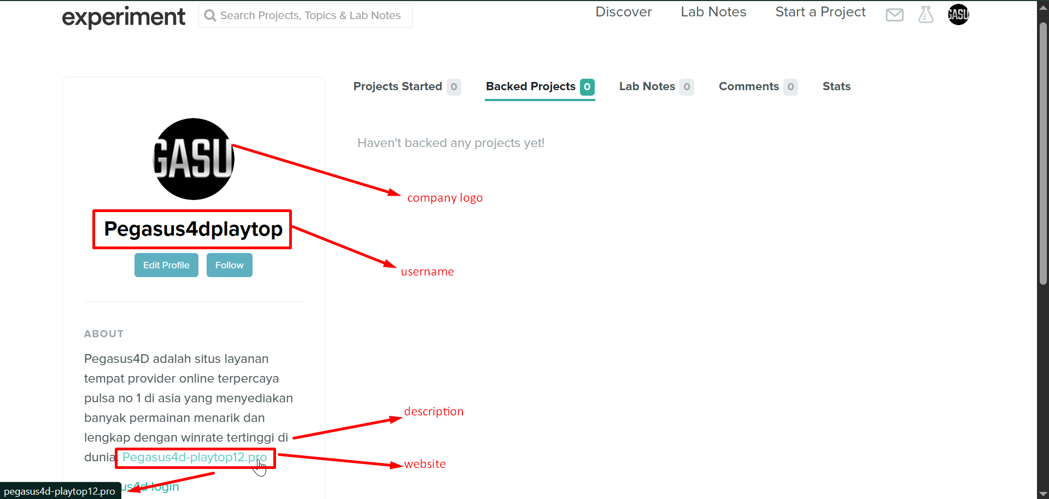The image size is (1049, 499).
Task: Follow Pegasus4dplaytop
Action: click(x=229, y=265)
